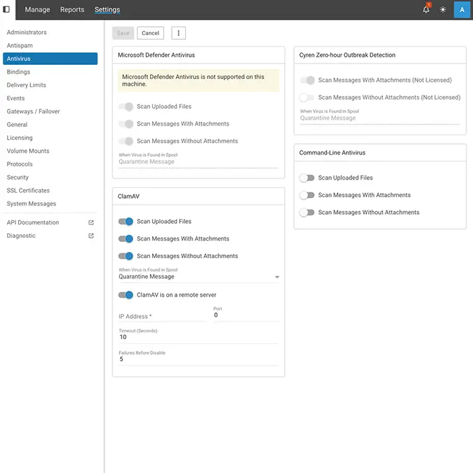Open Security settings
473x473 pixels.
pos(50,177)
